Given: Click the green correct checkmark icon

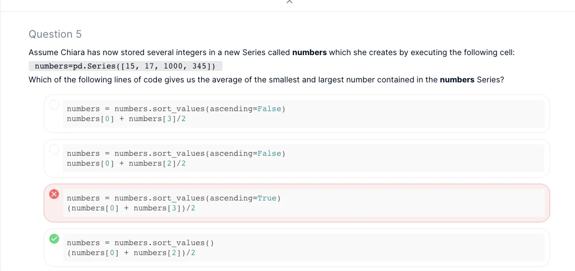Looking at the screenshot, I should [54, 239].
